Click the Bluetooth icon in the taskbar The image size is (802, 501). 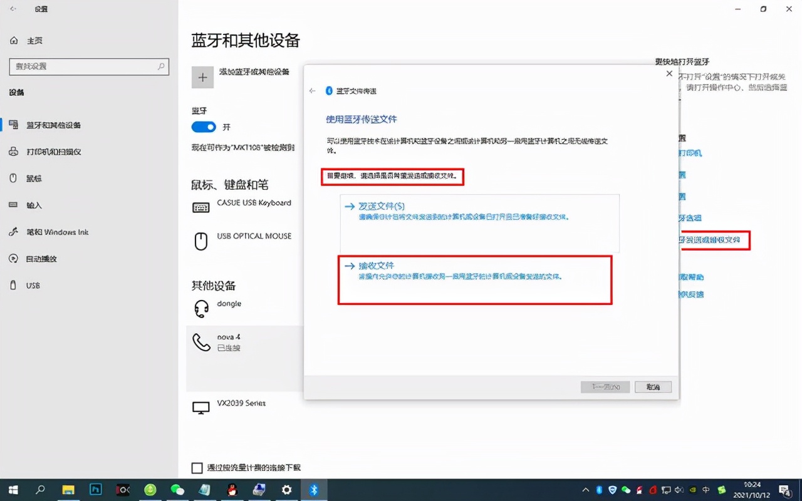click(x=314, y=490)
